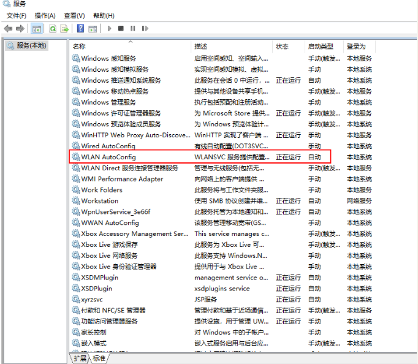This screenshot has height=364, width=418.
Task: Click the gear icon of 嵌入模式
Action: pos(76,343)
